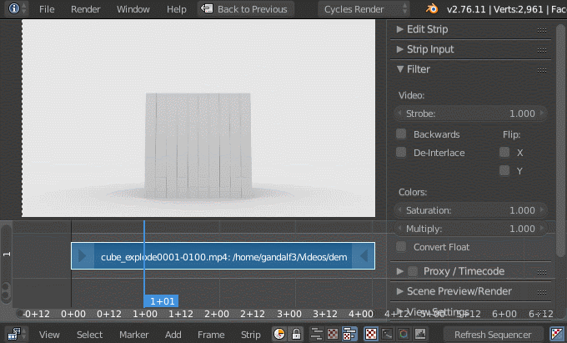Viewport: 567px width, 343px height.
Task: Switch to Sequencer-only view mode
Action: tap(316, 334)
